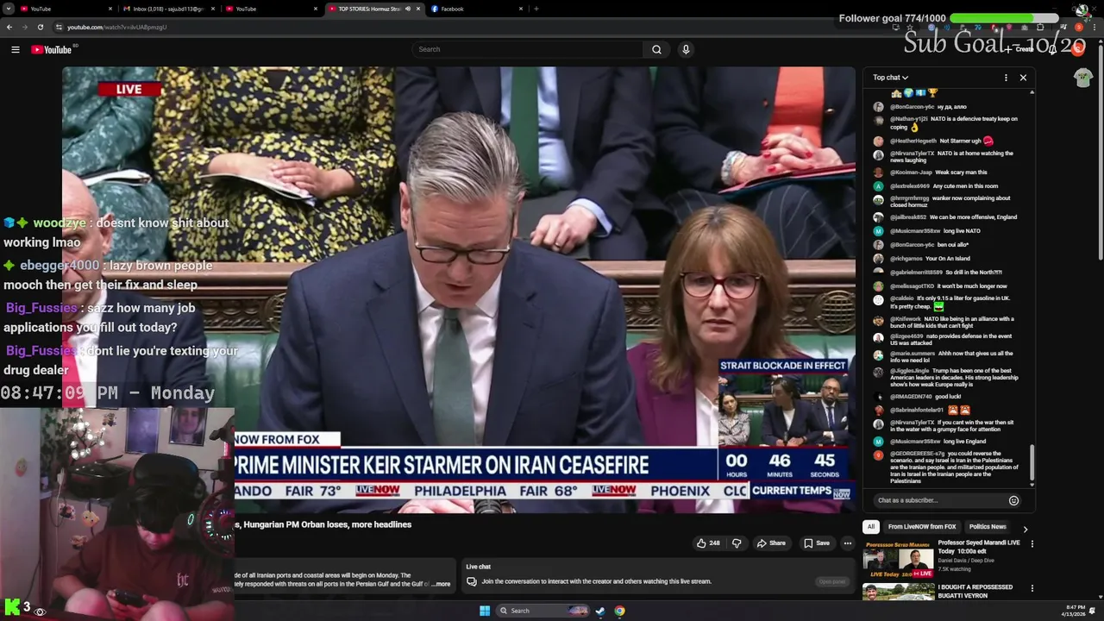Viewport: 1104px width, 621px height.
Task: Open options for Repossessed Bugatti Veyron video
Action: point(1032,588)
